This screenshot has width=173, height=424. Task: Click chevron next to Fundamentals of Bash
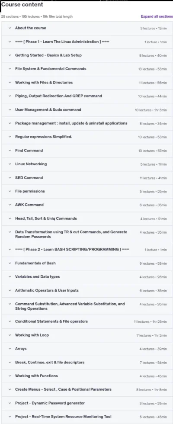click(10, 263)
